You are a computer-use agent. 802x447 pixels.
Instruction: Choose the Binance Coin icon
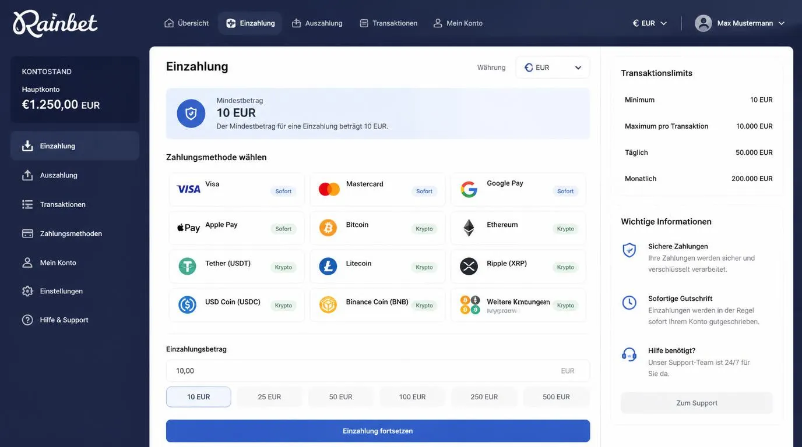point(328,305)
